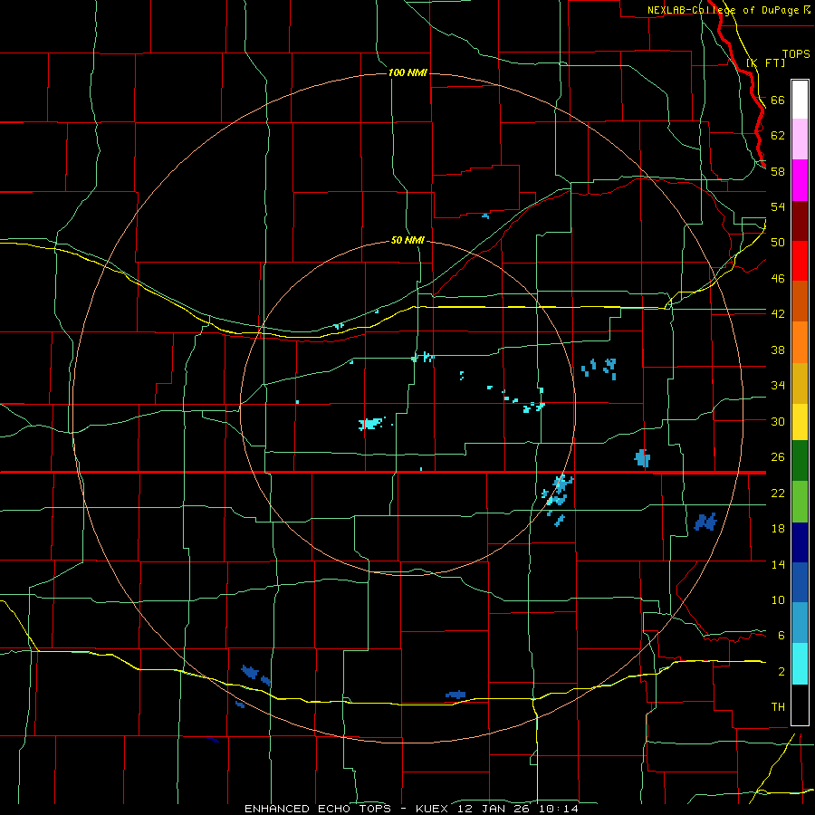Click the bright red legend swatch near 46
Screen dimensions: 815x815
(800, 261)
